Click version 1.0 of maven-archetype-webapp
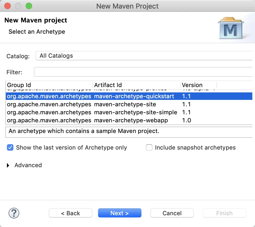This screenshot has height=227, width=255. click(187, 120)
